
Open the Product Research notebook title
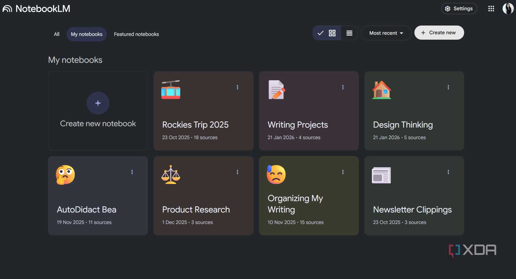tap(196, 210)
